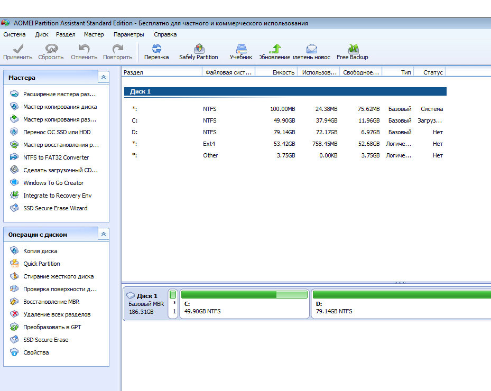Select the small system partition block in disk map
This screenshot has height=391, width=491.
pyautogui.click(x=173, y=304)
